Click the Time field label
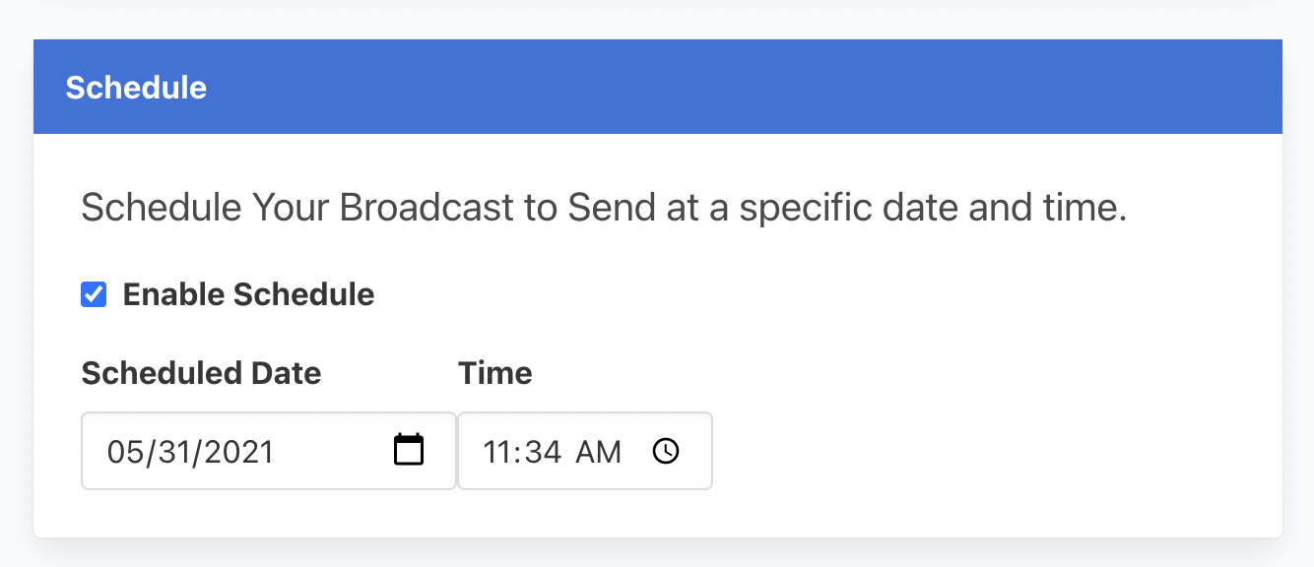This screenshot has width=1314, height=567. coord(495,373)
